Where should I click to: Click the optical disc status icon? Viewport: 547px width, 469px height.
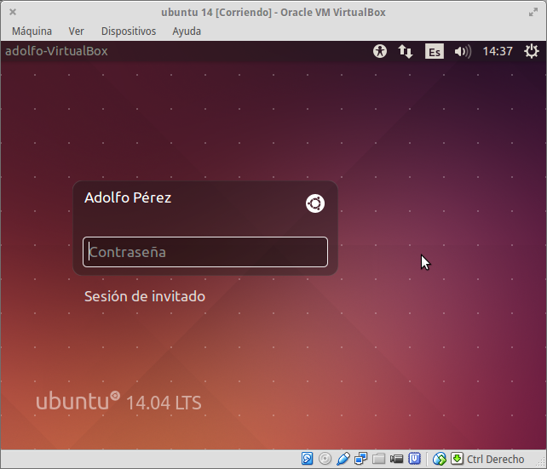pos(325,459)
